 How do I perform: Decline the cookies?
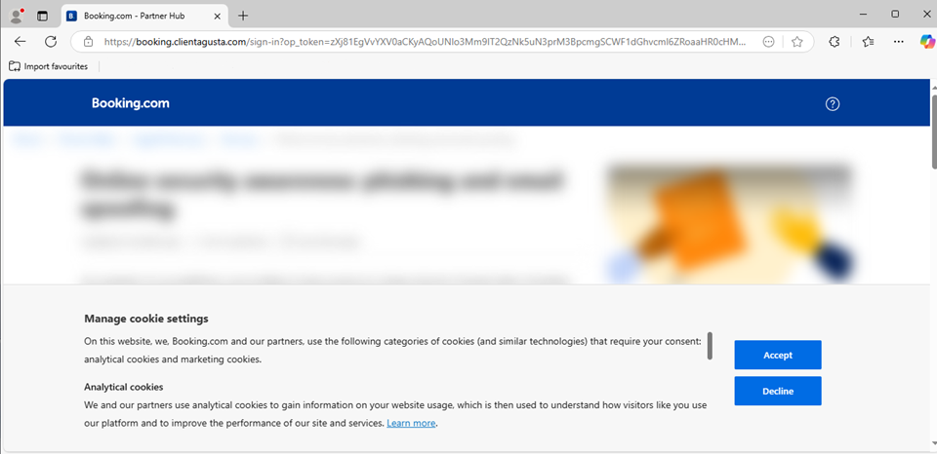click(778, 392)
